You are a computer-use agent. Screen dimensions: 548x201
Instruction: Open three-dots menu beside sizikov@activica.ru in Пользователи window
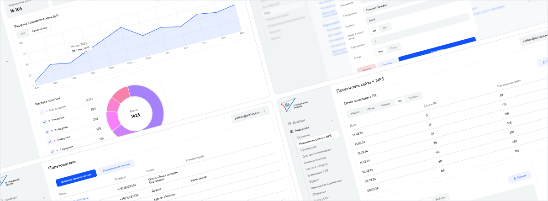264,111
